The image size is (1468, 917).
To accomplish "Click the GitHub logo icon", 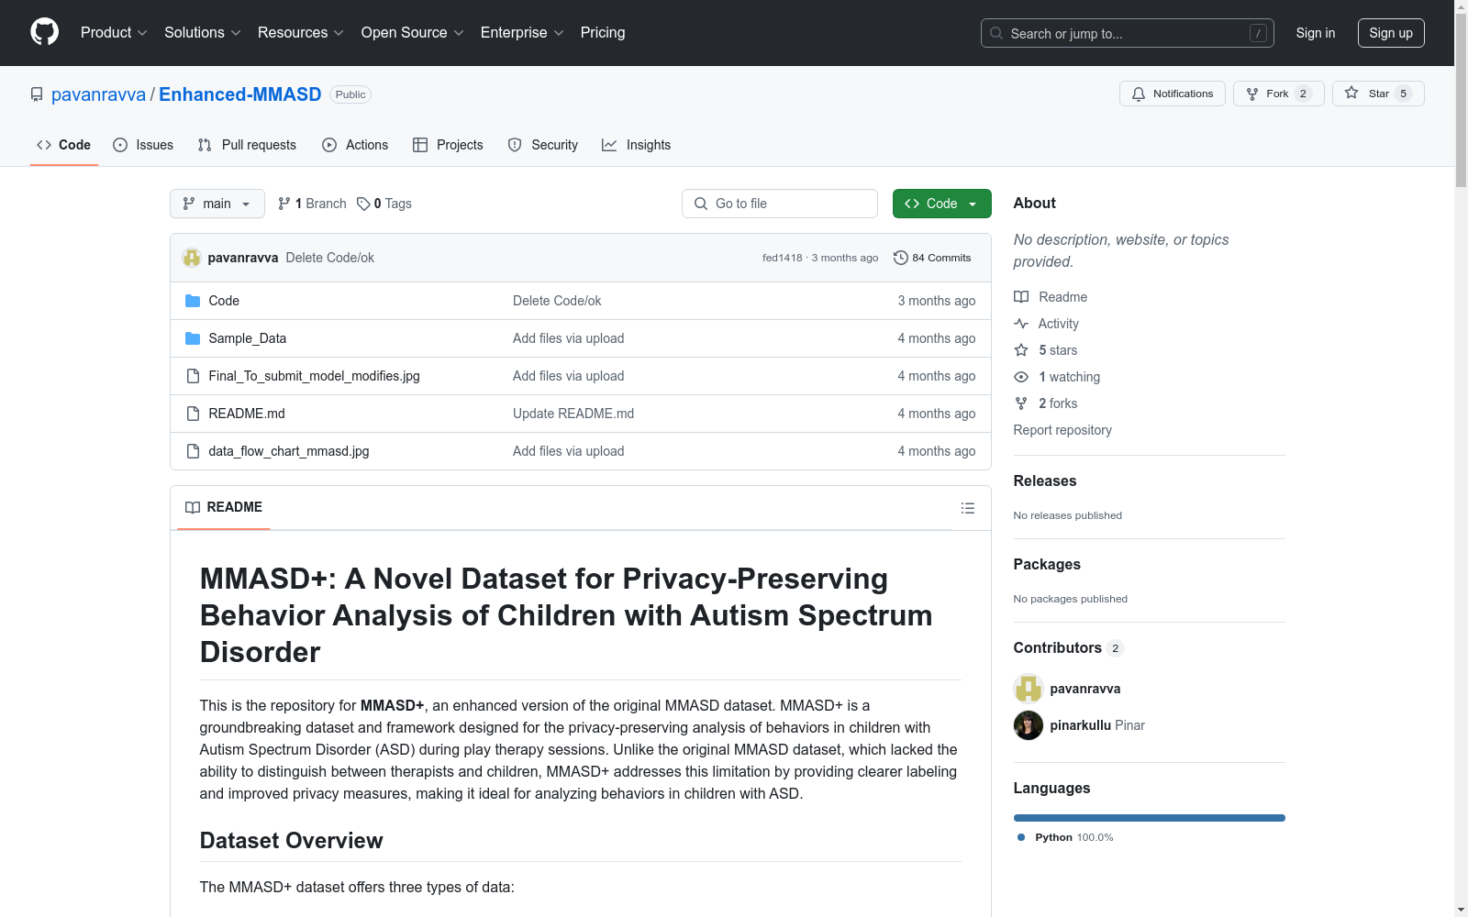I will coord(44,32).
